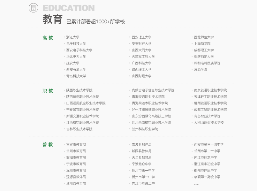Click 兰州市第二十中学 entry
Image resolution: width=257 pixels, height=191 pixels.
tap(207, 151)
